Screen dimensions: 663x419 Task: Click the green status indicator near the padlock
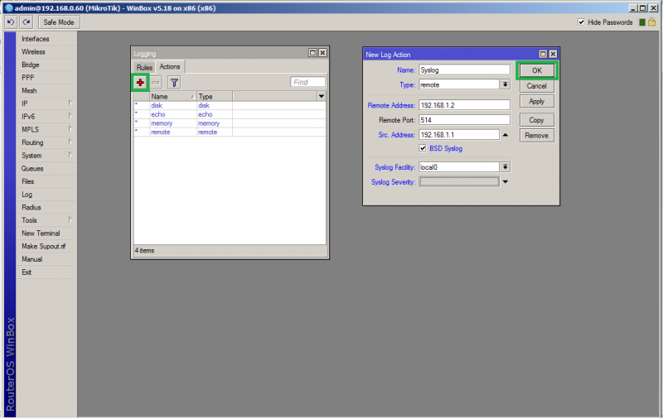[641, 22]
